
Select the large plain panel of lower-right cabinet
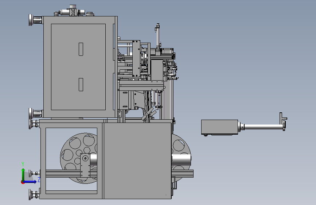tap(138, 160)
